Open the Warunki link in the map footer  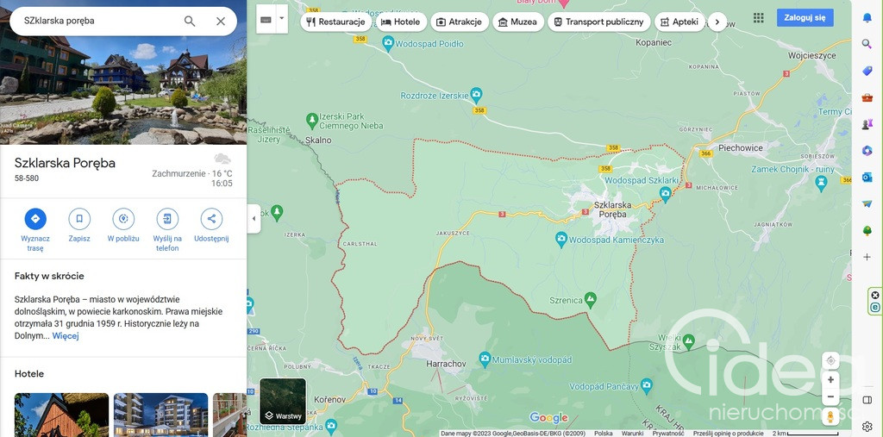click(x=632, y=434)
